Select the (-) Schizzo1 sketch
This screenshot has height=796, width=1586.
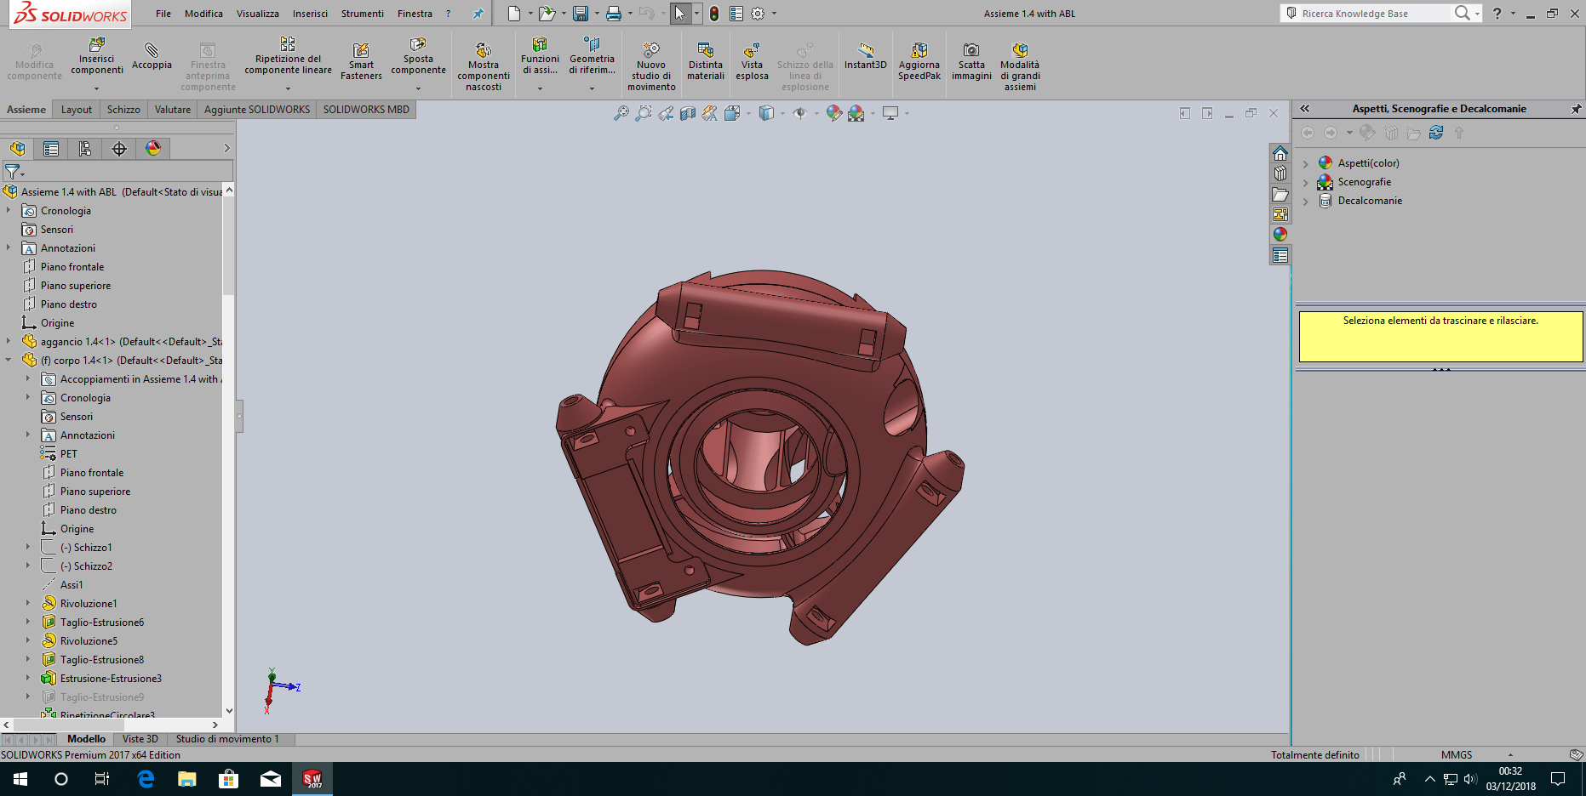pos(86,548)
